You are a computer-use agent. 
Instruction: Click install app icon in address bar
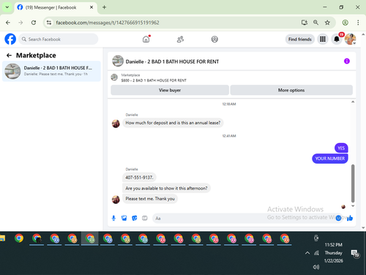(305, 23)
